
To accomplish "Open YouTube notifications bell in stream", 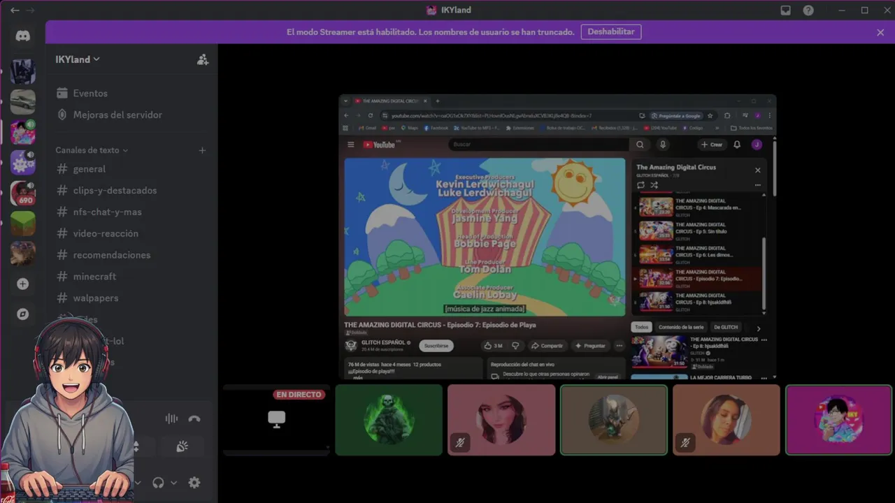I will pos(737,145).
